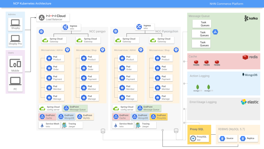The width and height of the screenshot is (264, 149).
Task: Click the second Spring Cloud Gateway in Pyeongchon
Action: pos(162,40)
